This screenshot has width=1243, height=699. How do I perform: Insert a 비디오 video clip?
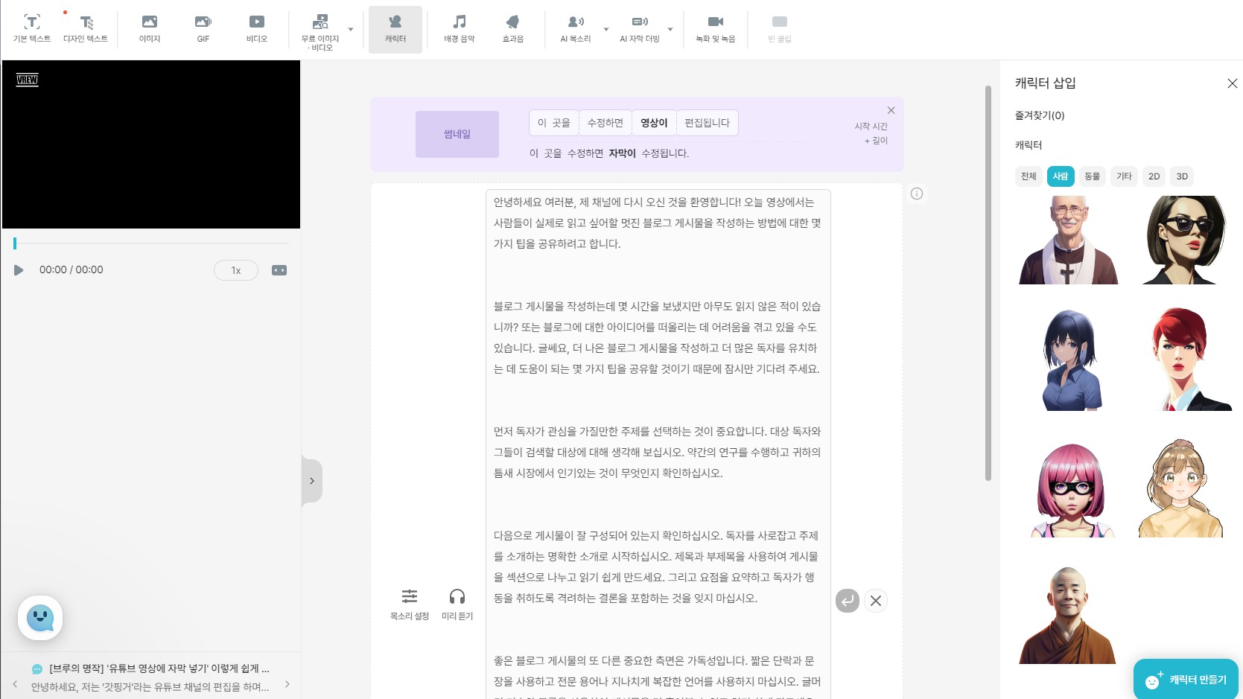click(257, 29)
